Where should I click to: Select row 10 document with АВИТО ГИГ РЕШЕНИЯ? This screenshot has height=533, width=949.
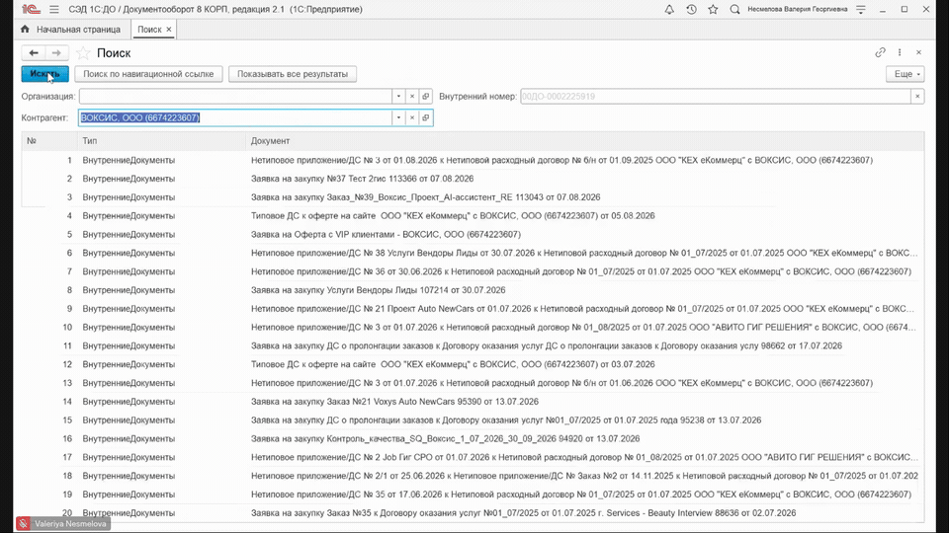point(473,327)
